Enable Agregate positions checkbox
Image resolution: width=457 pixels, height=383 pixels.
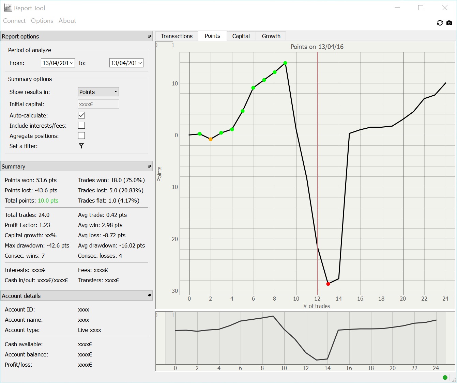click(x=81, y=135)
